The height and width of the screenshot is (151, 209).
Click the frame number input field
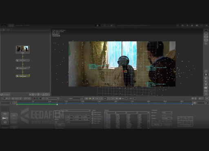[78, 98]
